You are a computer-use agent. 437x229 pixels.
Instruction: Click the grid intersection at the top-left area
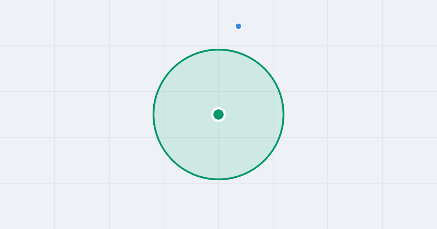(55, 46)
